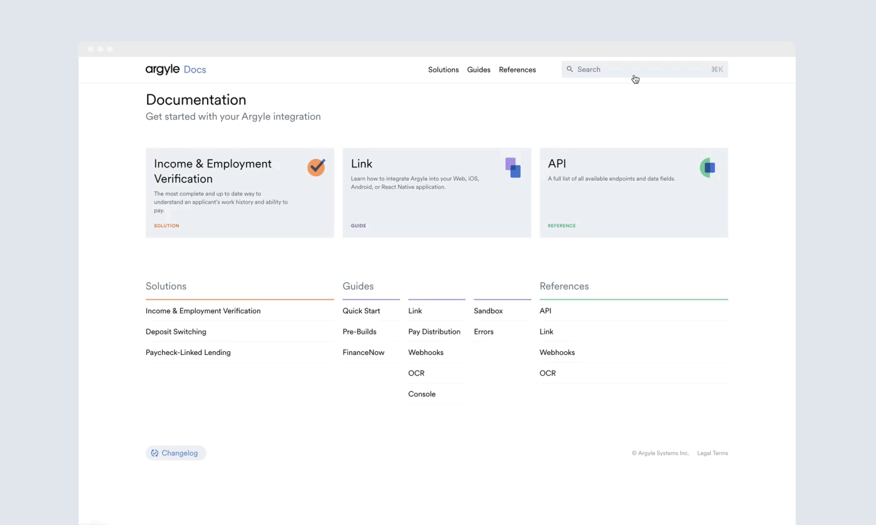Open the Legal Terms link
The height and width of the screenshot is (525, 876).
point(713,453)
